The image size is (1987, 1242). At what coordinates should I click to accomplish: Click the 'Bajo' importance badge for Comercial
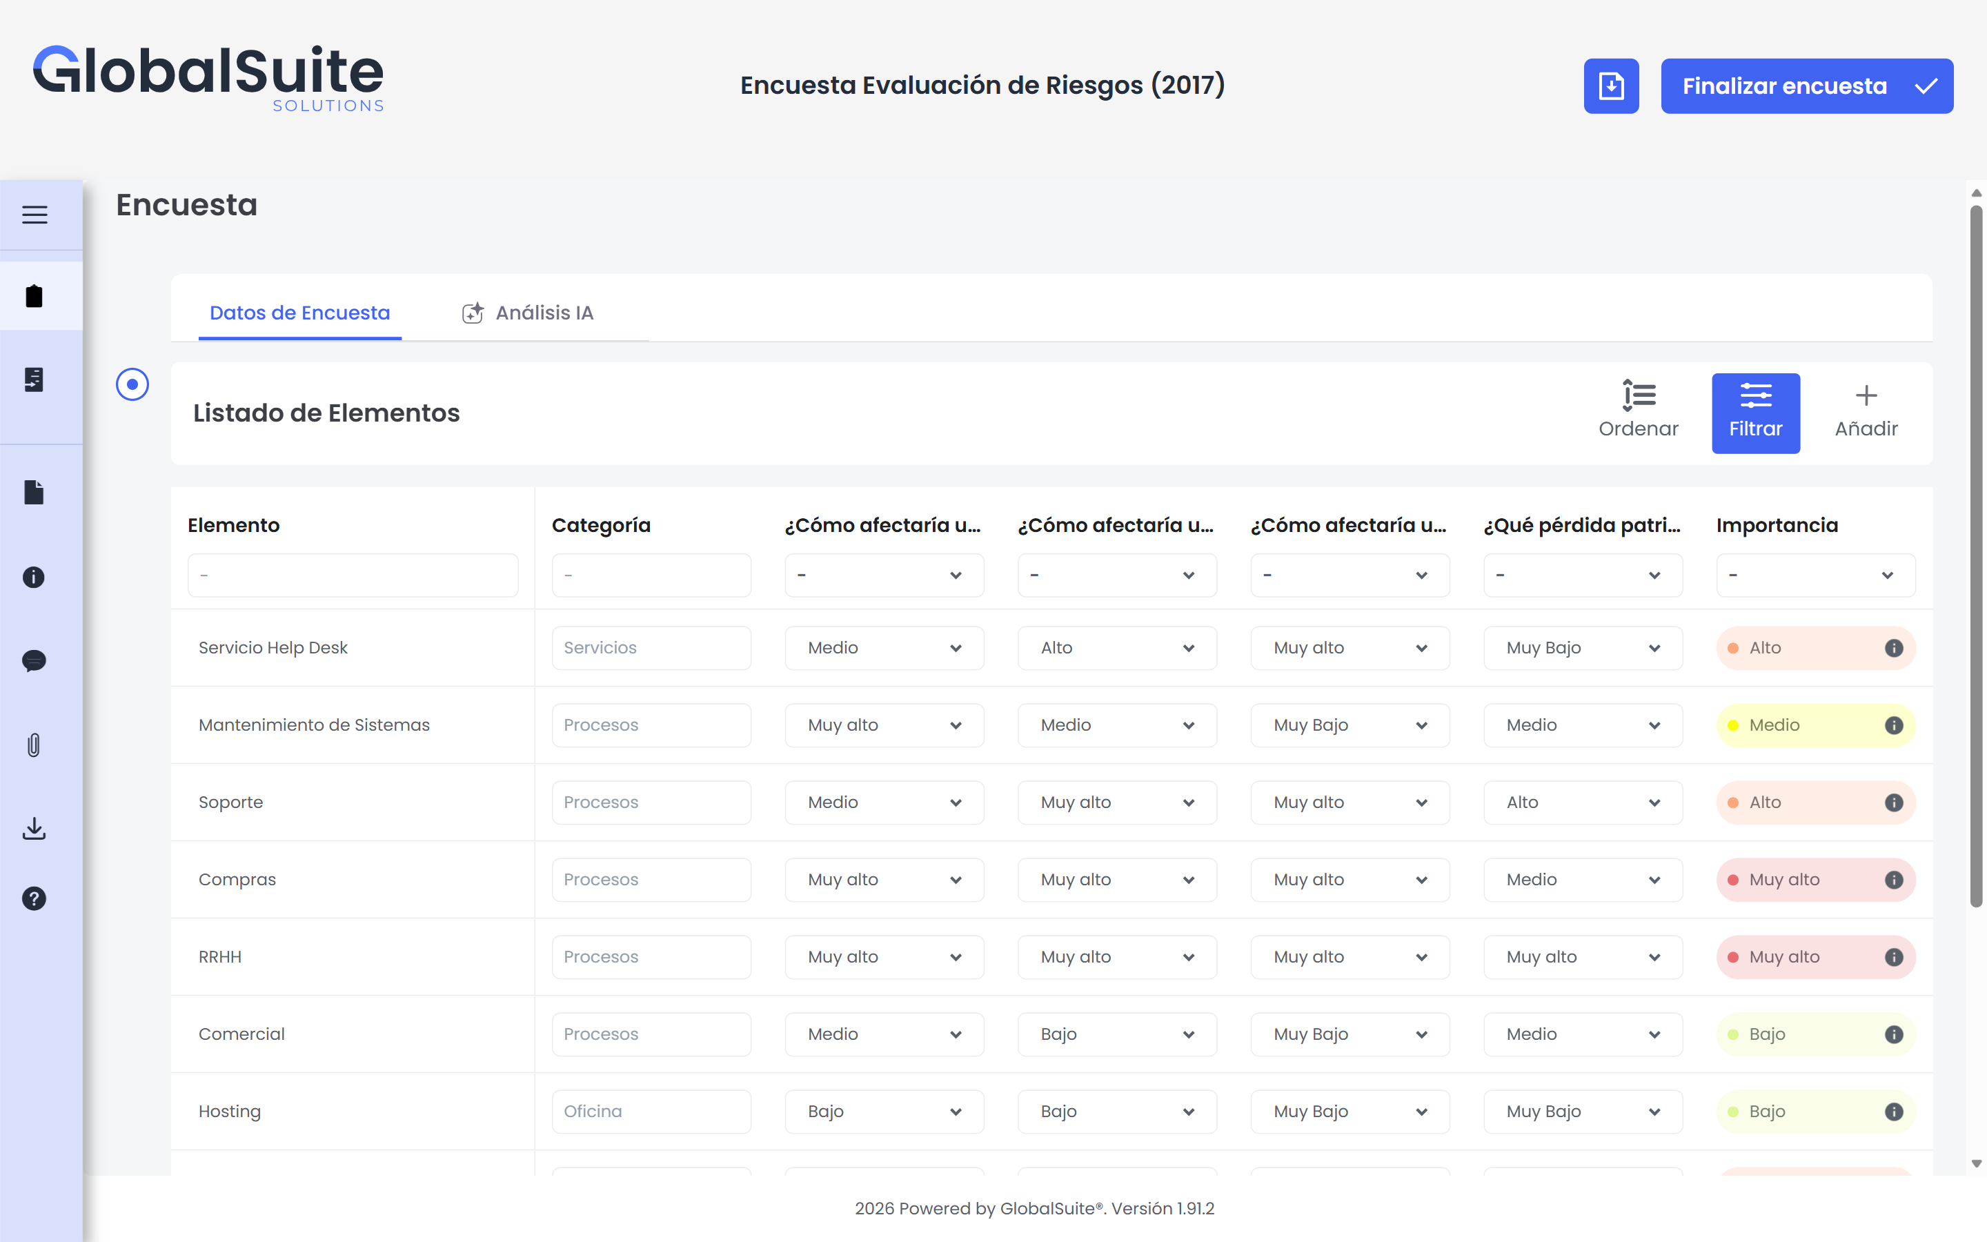1815,1034
